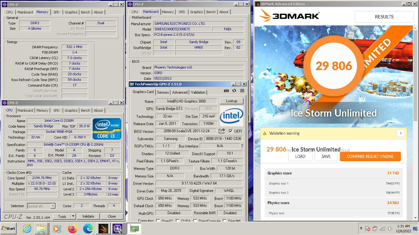Switch to Sensors tab in GPU-Z

[163, 92]
